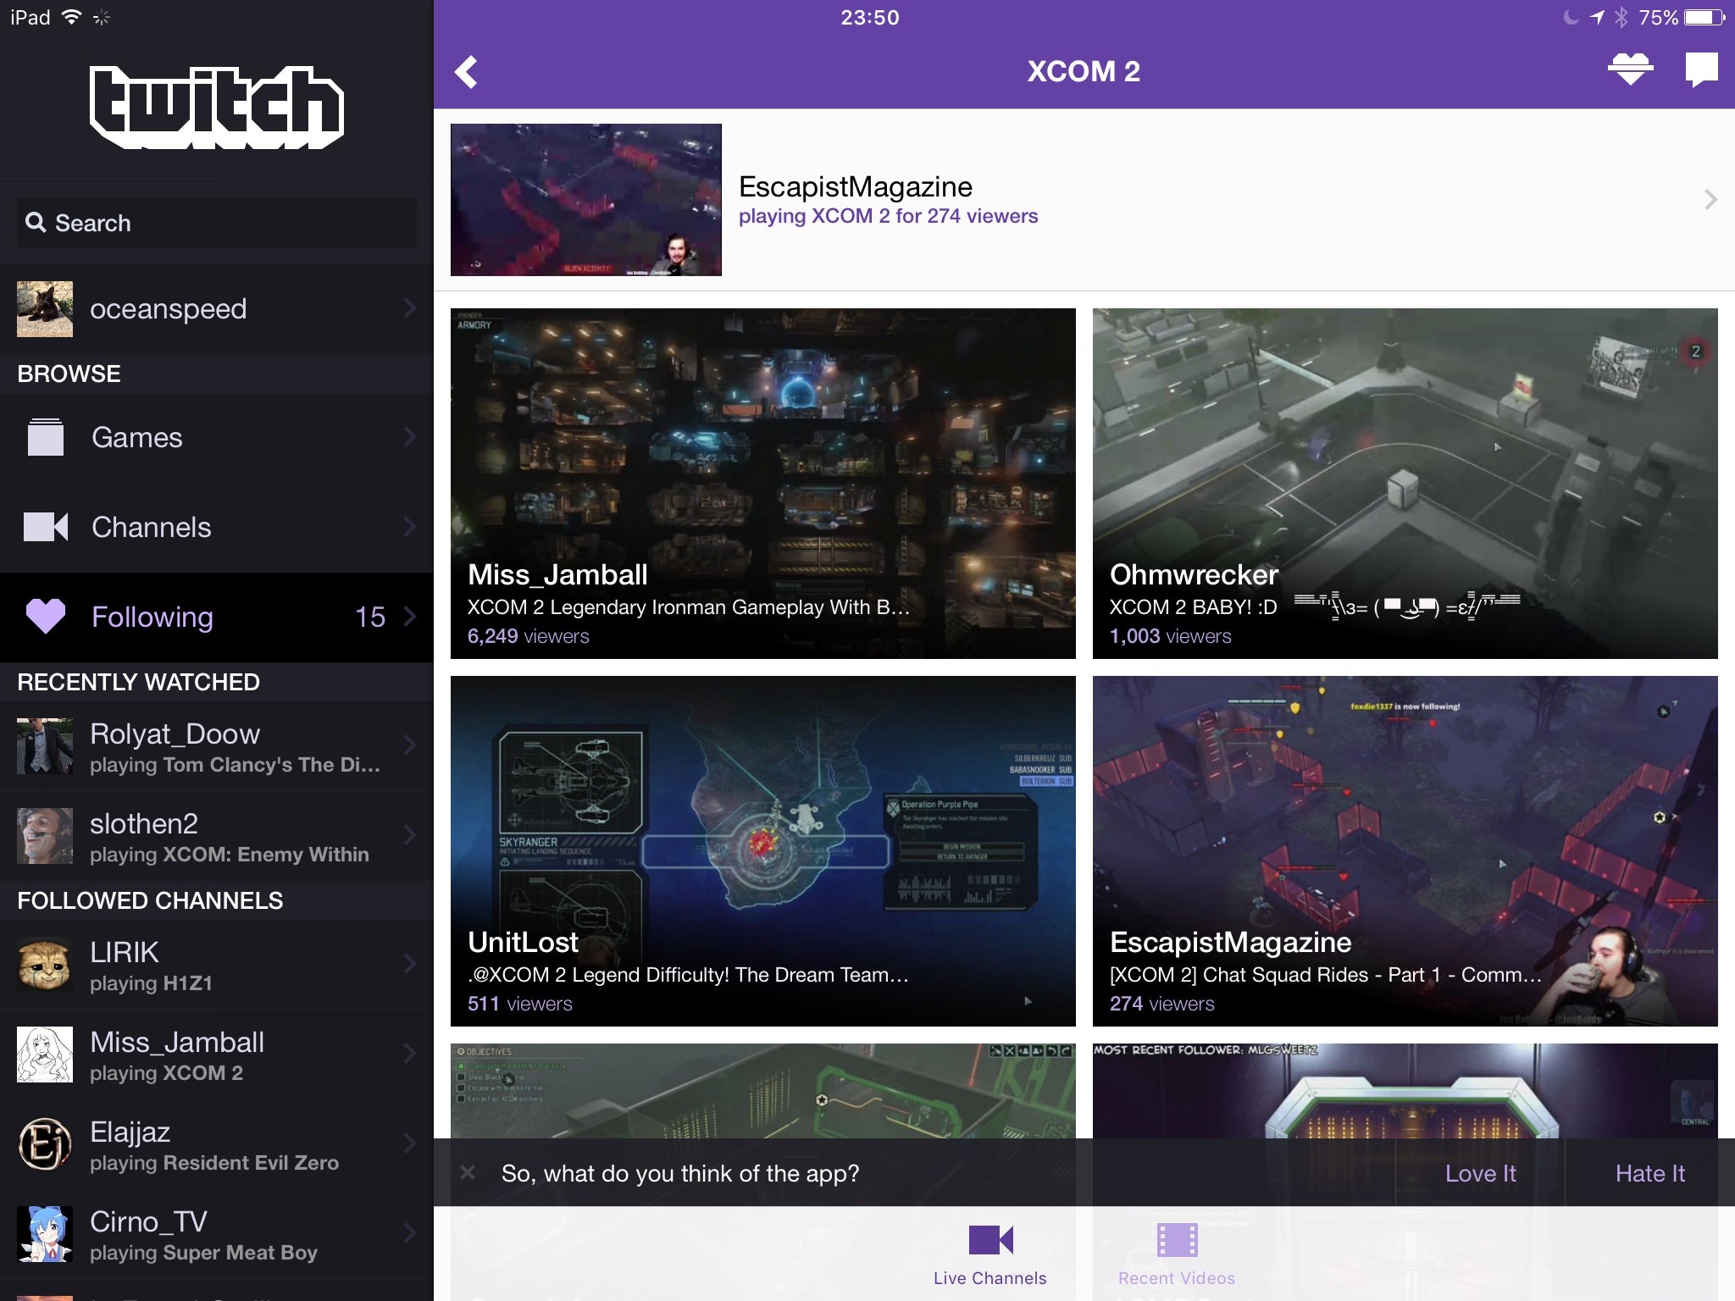The image size is (1735, 1301).
Task: Tap the back arrow in header
Action: (x=467, y=72)
